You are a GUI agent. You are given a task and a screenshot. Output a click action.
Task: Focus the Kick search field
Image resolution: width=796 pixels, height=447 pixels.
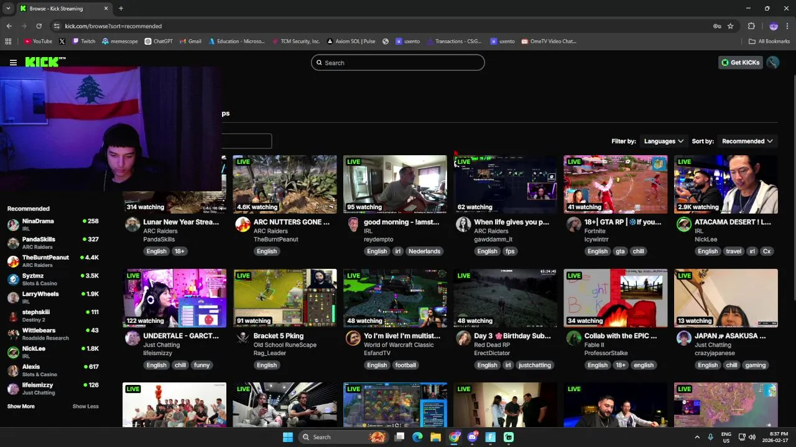398,63
